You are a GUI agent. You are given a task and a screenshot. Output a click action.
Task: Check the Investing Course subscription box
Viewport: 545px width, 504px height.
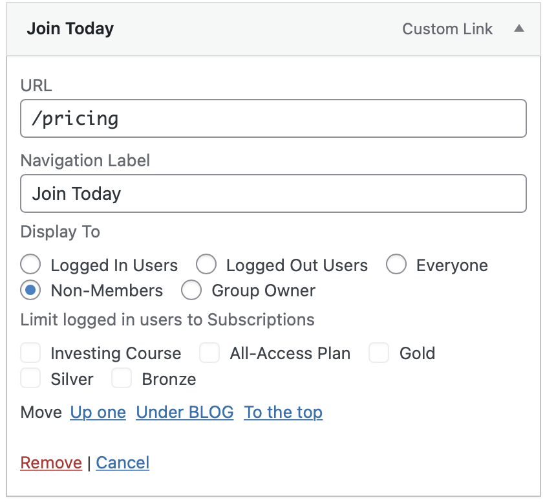point(30,353)
